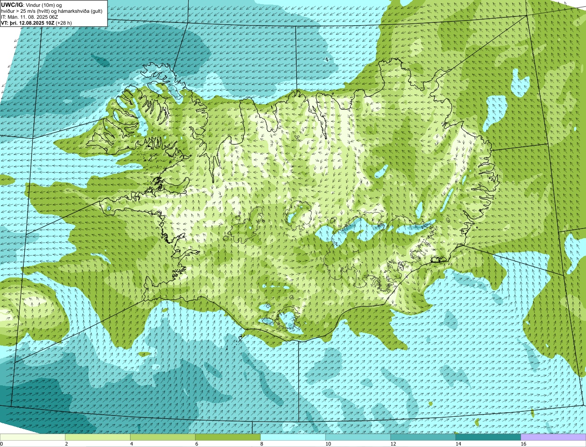
Task: Select the 6–8 m/s dark green legend swatch
Action: [x=228, y=437]
